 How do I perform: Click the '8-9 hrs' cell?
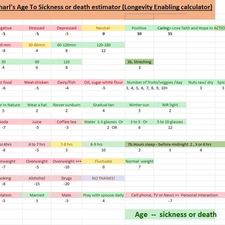click(103, 145)
